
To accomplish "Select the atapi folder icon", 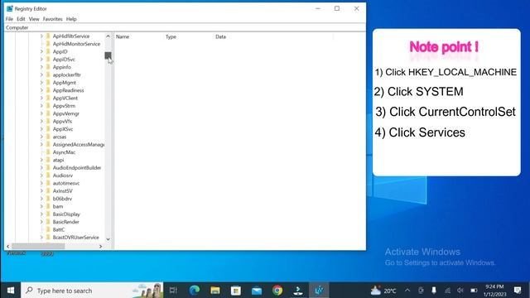I will click(x=48, y=160).
